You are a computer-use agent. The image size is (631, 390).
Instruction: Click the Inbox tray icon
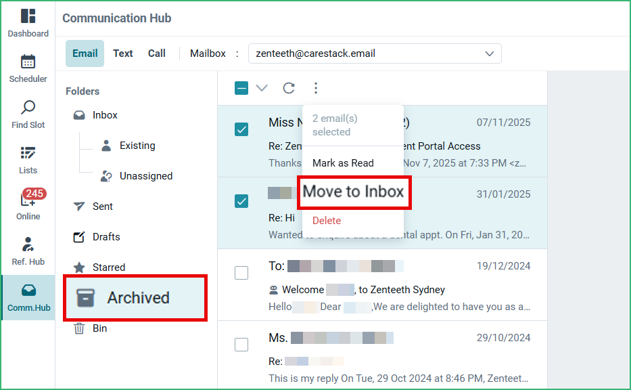coord(79,115)
